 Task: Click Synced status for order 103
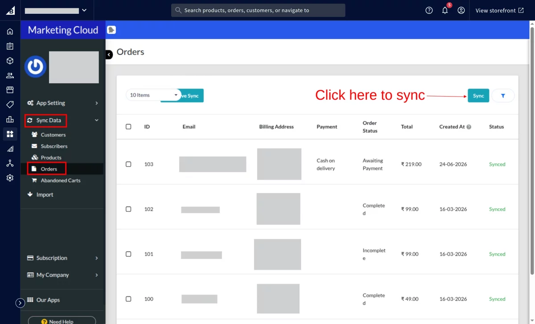(x=497, y=164)
